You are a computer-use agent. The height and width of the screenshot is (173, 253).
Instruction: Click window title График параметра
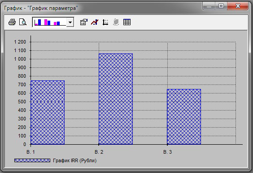point(41,8)
